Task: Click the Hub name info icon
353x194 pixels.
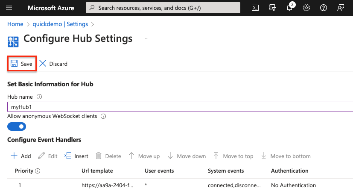Action: click(39, 97)
